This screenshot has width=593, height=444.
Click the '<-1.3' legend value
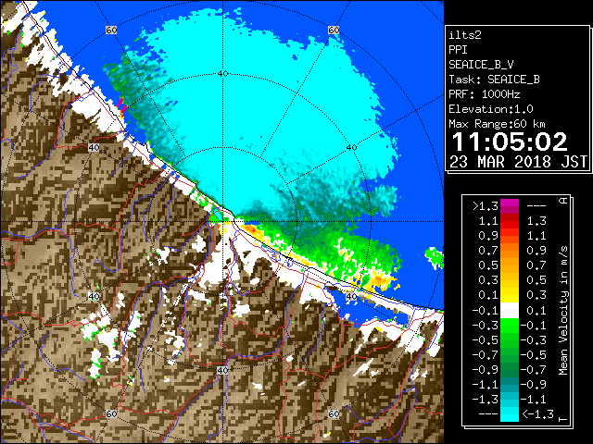pos(537,414)
